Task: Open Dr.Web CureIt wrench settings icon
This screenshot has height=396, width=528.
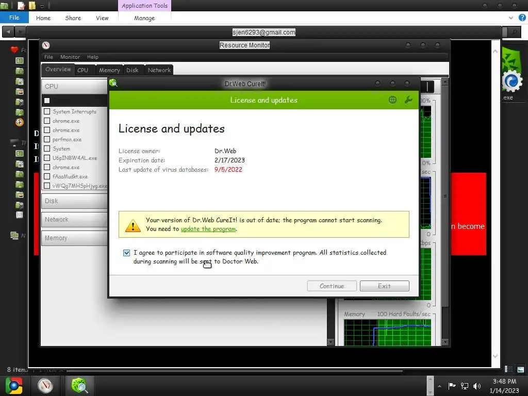Action: 408,100
